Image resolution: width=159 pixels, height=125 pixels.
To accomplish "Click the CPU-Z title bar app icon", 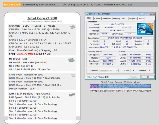I will tap(87, 14).
